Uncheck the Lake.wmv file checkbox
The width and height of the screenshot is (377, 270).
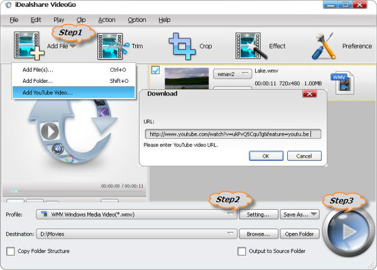point(155,70)
